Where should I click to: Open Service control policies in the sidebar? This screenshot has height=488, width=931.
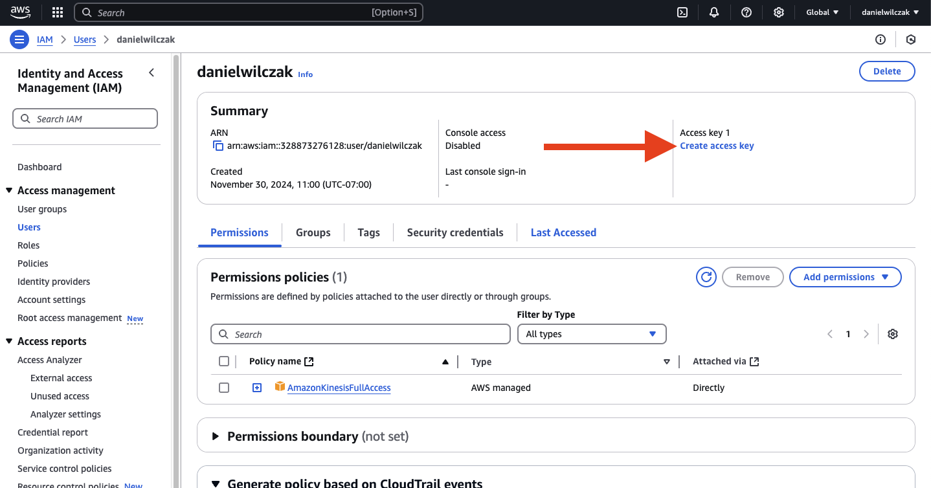click(65, 469)
